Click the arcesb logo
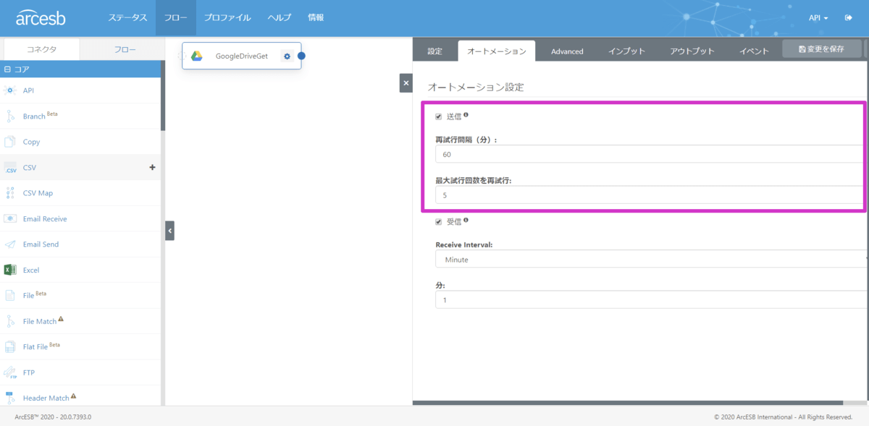Screen dimensions: 869x426 coord(41,17)
